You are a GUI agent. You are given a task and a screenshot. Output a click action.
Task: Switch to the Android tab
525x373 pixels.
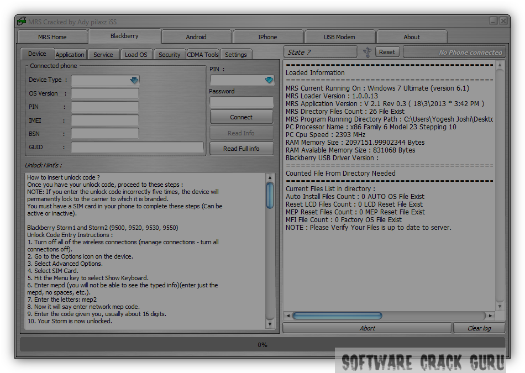tap(196, 37)
